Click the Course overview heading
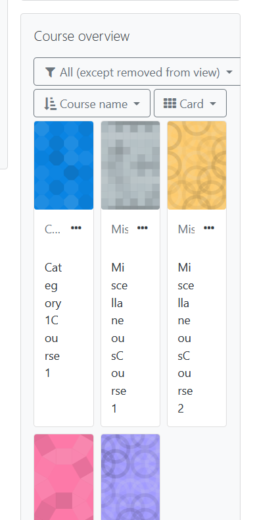Screen dimensions: 253x520 81,36
